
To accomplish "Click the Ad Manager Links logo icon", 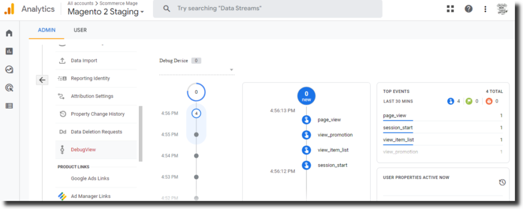I will coord(62,196).
